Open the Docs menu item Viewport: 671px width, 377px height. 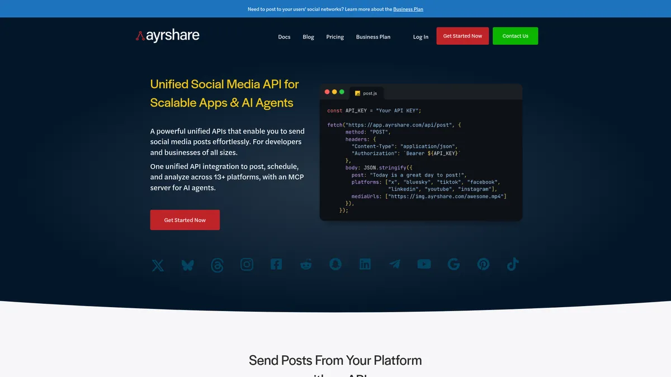click(284, 37)
